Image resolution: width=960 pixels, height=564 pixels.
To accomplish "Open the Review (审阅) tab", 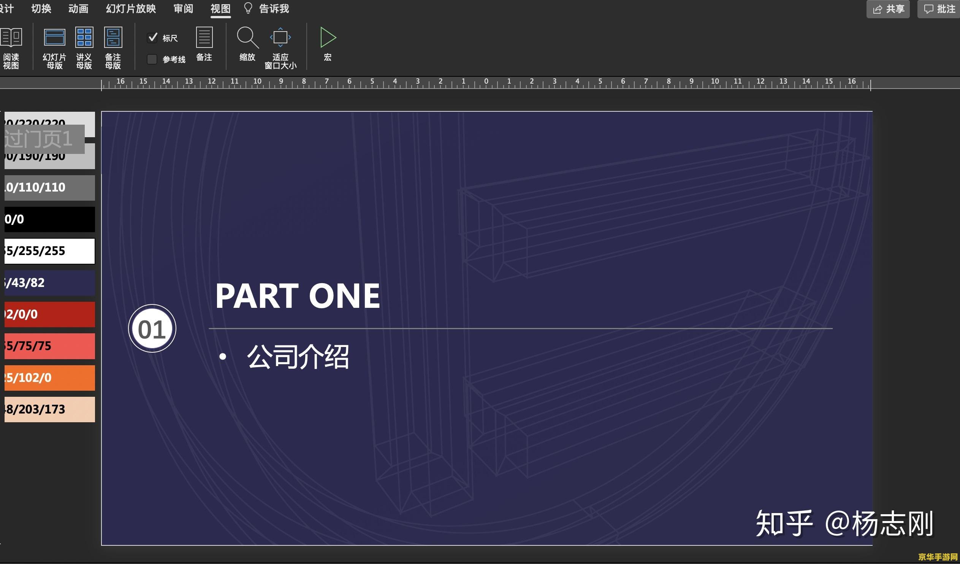I will 183,8.
